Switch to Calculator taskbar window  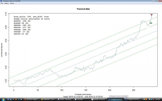[x=82, y=99]
